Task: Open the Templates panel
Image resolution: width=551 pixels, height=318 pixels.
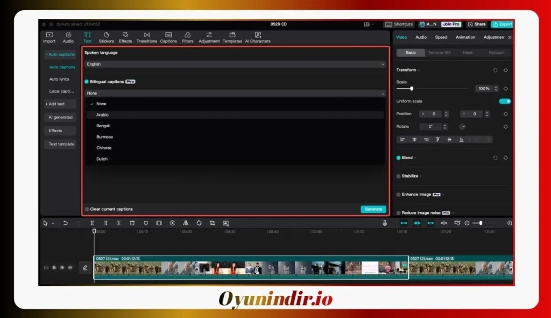Action: click(x=232, y=37)
